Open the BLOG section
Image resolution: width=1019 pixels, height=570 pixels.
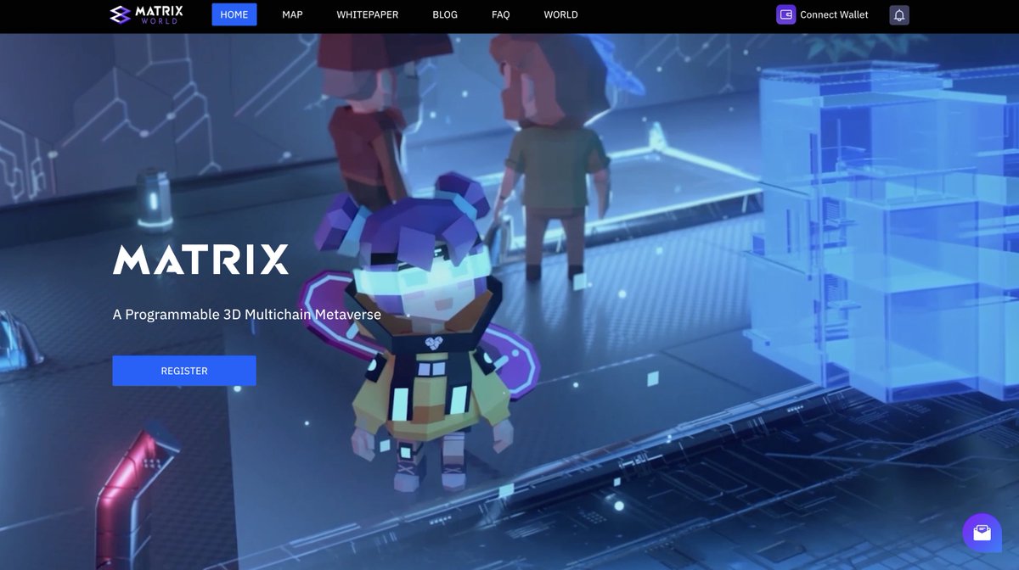tap(445, 14)
